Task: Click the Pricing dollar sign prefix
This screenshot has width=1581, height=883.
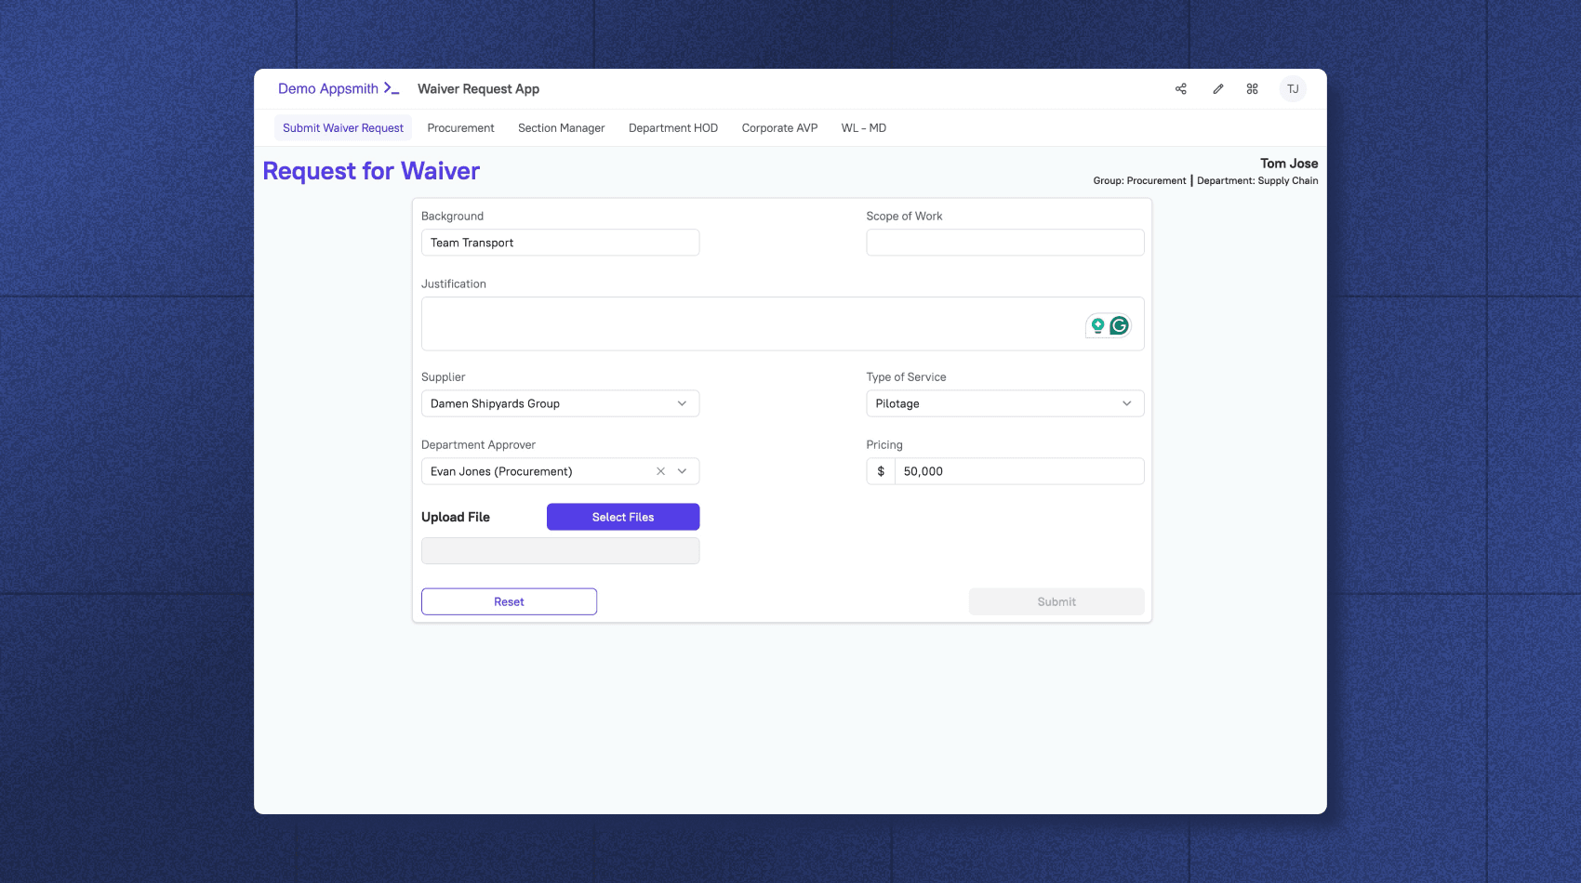Action: click(x=880, y=471)
